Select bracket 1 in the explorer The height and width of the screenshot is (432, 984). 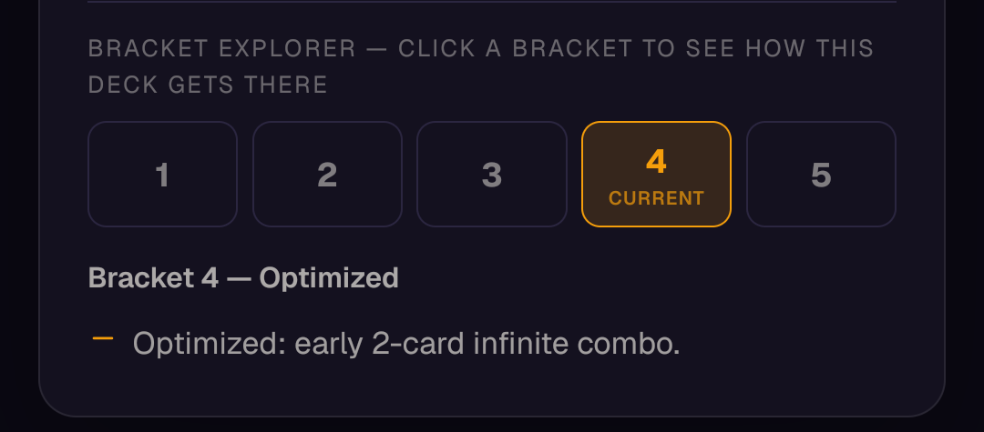pyautogui.click(x=162, y=174)
